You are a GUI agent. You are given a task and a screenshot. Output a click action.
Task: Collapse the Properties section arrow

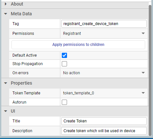6,83
